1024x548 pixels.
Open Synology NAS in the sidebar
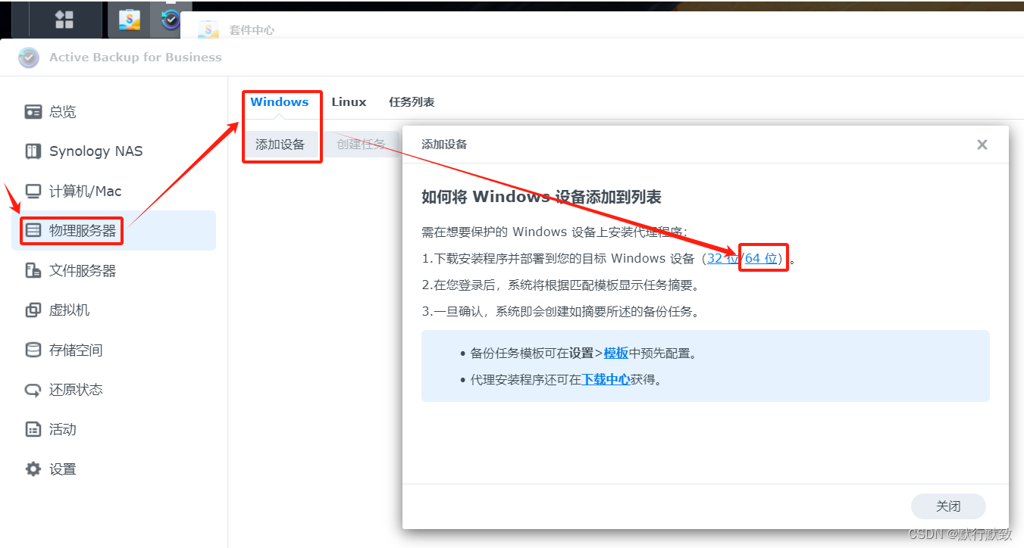tap(114, 151)
